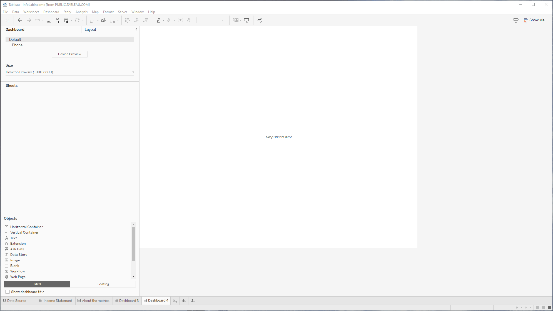Viewport: 553px width, 311px height.
Task: Open the Show Me panel
Action: [x=534, y=20]
